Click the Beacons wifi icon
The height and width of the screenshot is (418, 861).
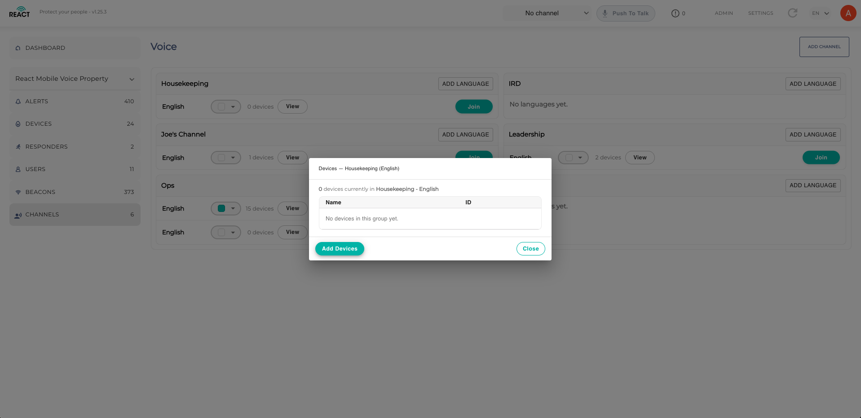point(18,192)
